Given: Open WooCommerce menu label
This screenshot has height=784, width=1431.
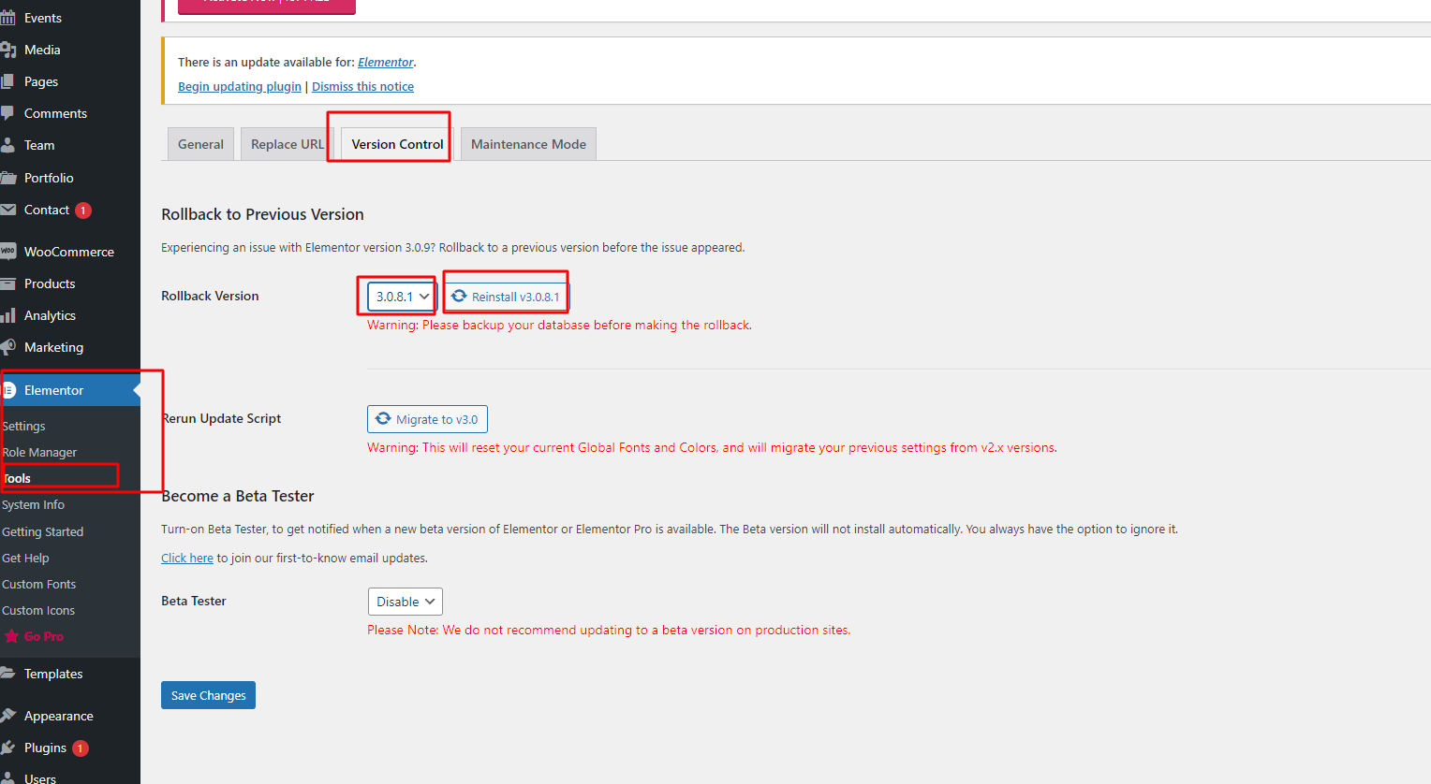Looking at the screenshot, I should click(69, 252).
